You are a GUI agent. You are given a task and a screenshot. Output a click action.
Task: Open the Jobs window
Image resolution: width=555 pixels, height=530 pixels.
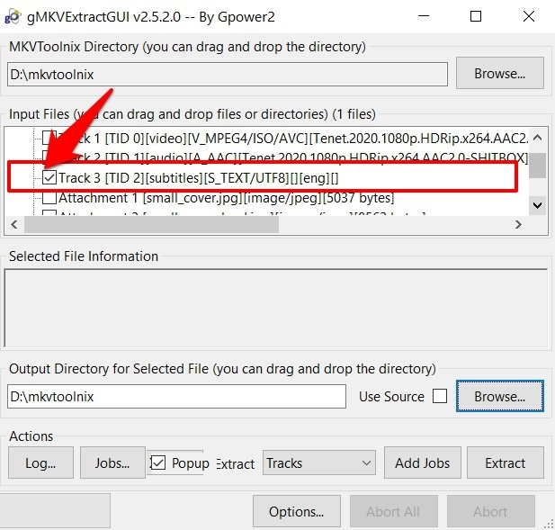click(x=112, y=463)
